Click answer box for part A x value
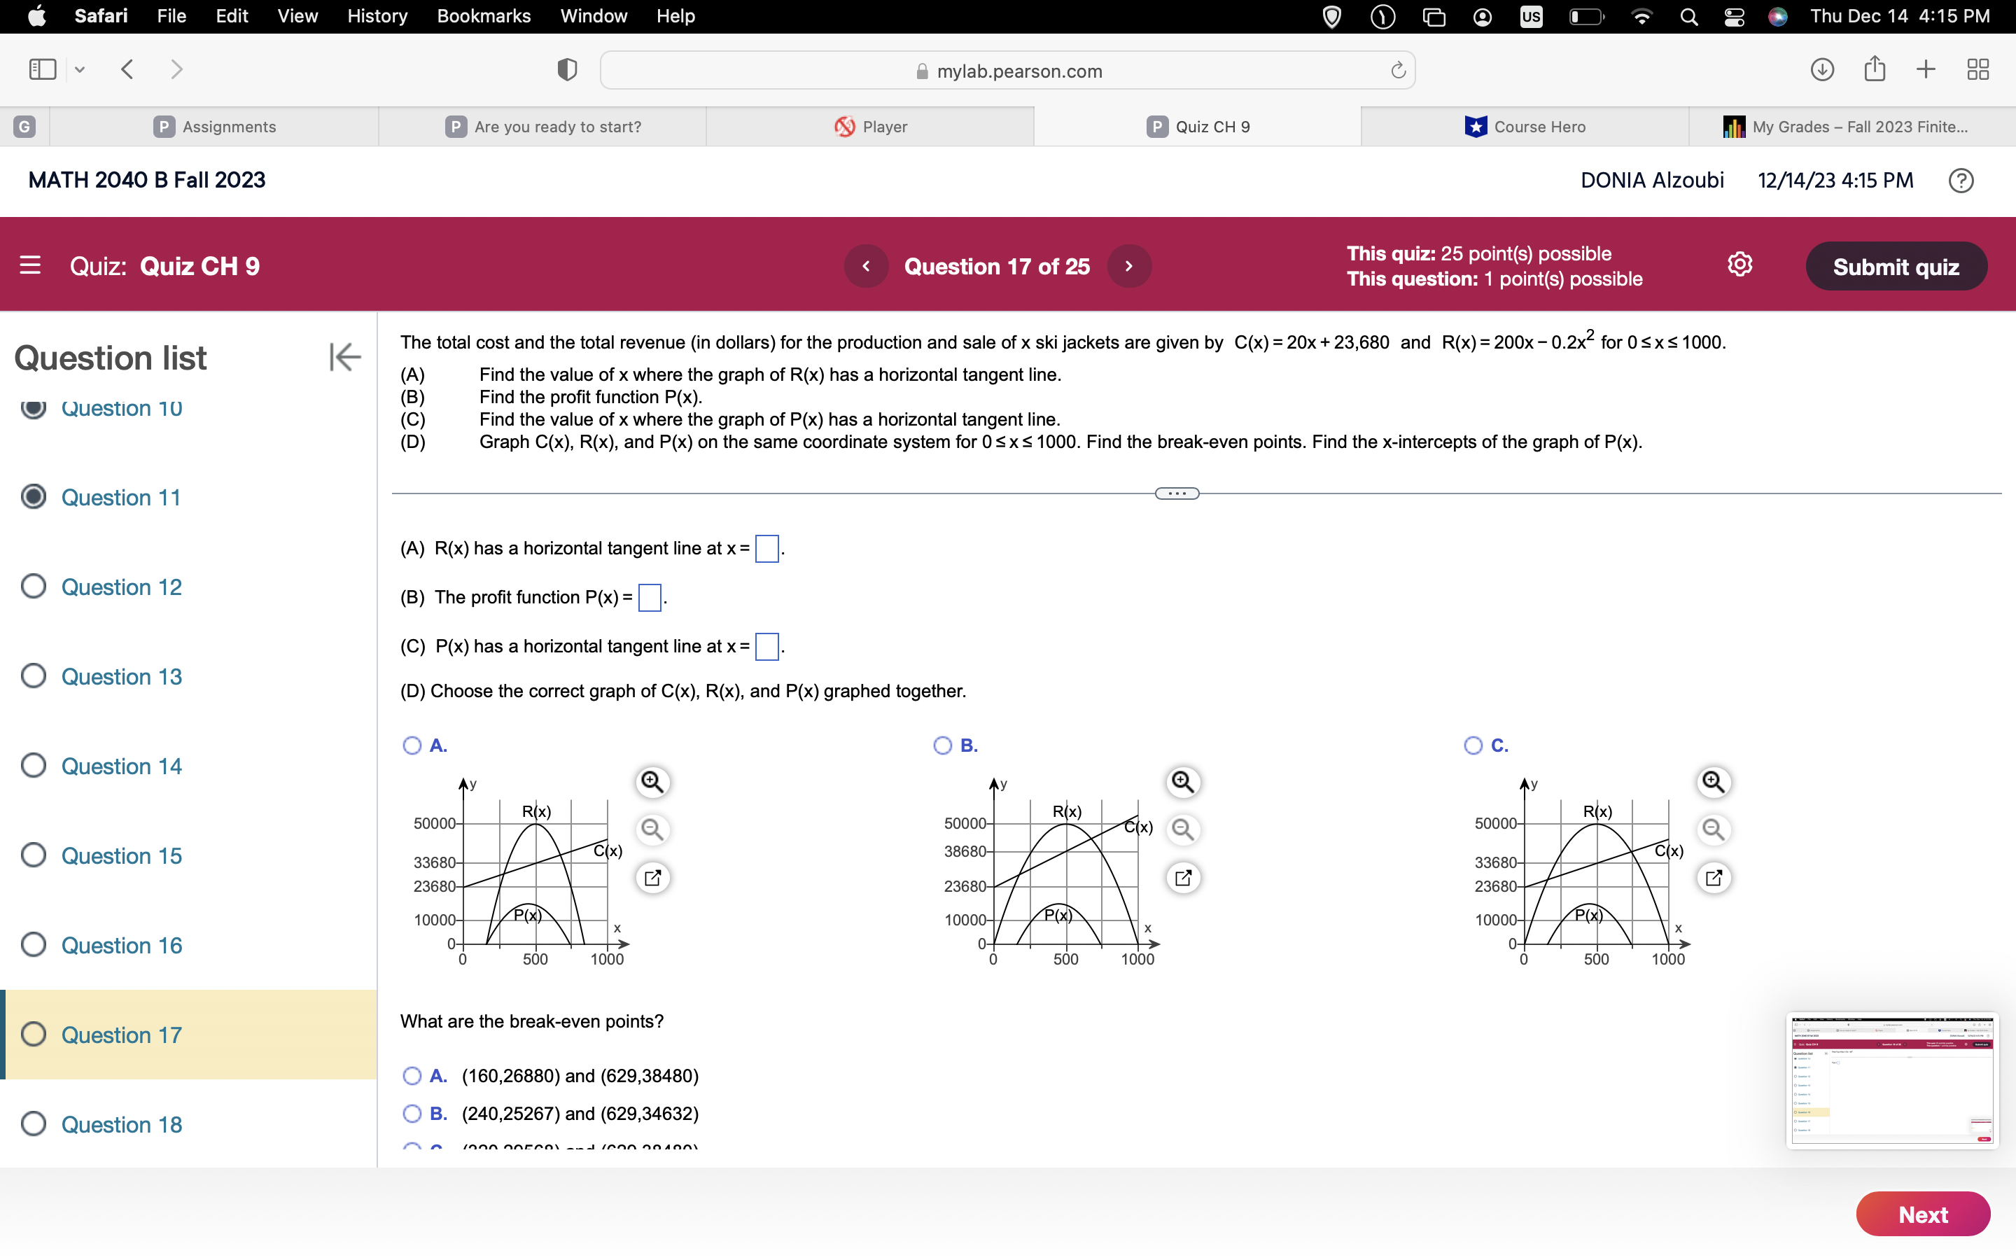 766,549
